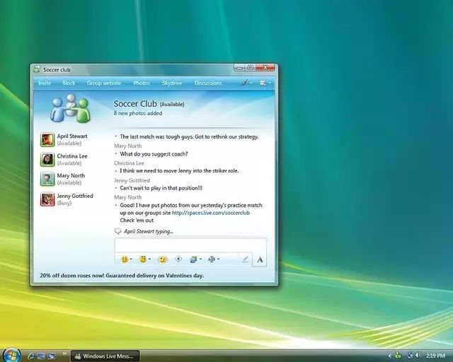Expand the font style dropdown arrow

click(219, 259)
